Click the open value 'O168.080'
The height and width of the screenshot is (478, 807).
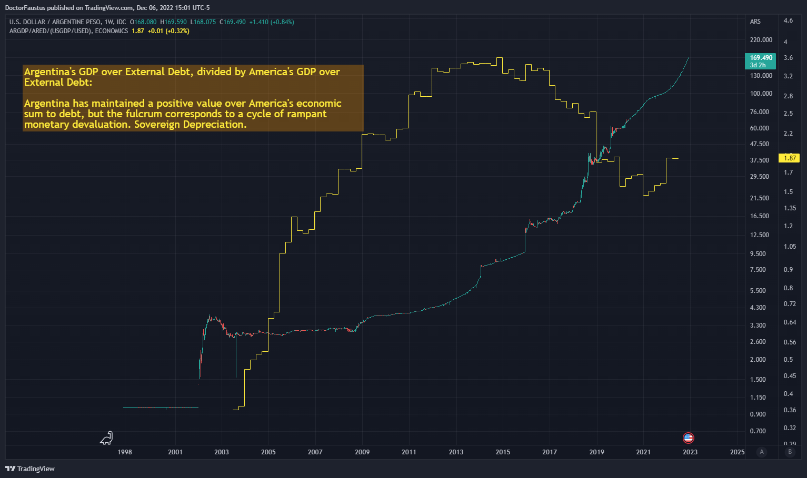tap(144, 22)
